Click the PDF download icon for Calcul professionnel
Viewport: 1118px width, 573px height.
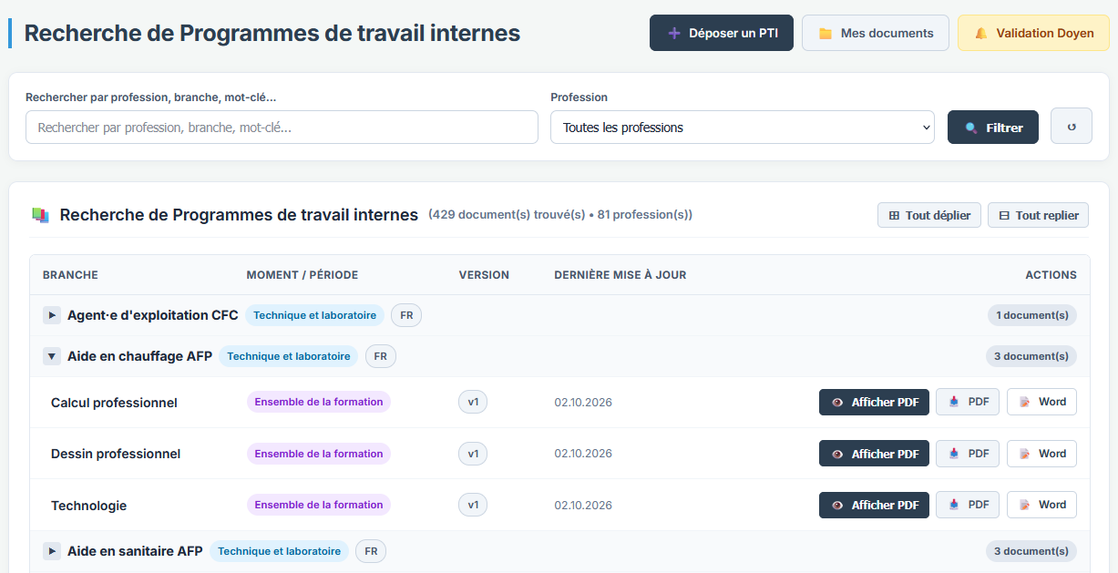[x=954, y=402]
